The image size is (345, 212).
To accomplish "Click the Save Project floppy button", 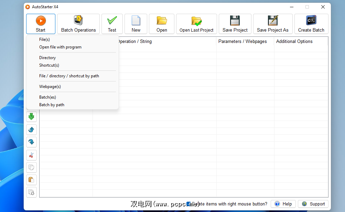I will click(x=235, y=24).
